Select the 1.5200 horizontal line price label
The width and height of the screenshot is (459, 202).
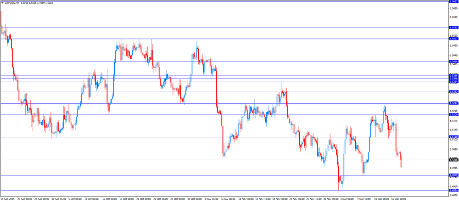pos(453,114)
